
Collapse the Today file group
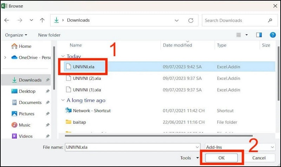click(x=63, y=56)
